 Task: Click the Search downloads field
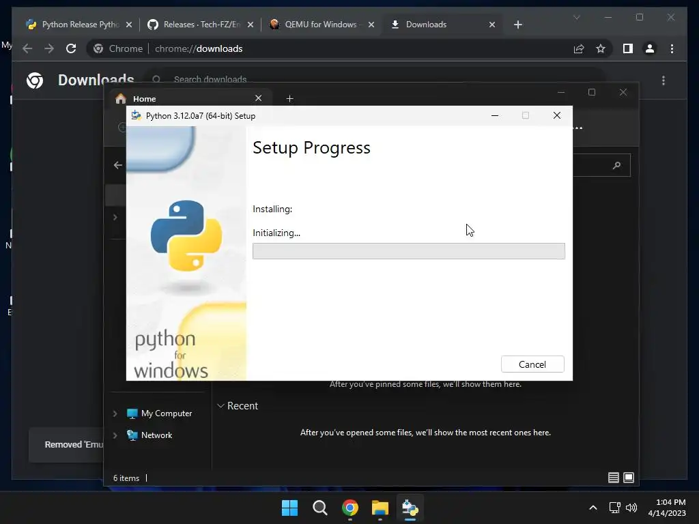click(375, 79)
